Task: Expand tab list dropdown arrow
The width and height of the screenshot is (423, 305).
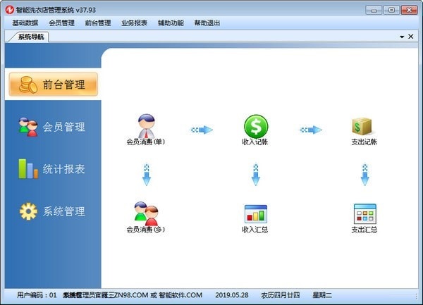Action: tap(402, 37)
